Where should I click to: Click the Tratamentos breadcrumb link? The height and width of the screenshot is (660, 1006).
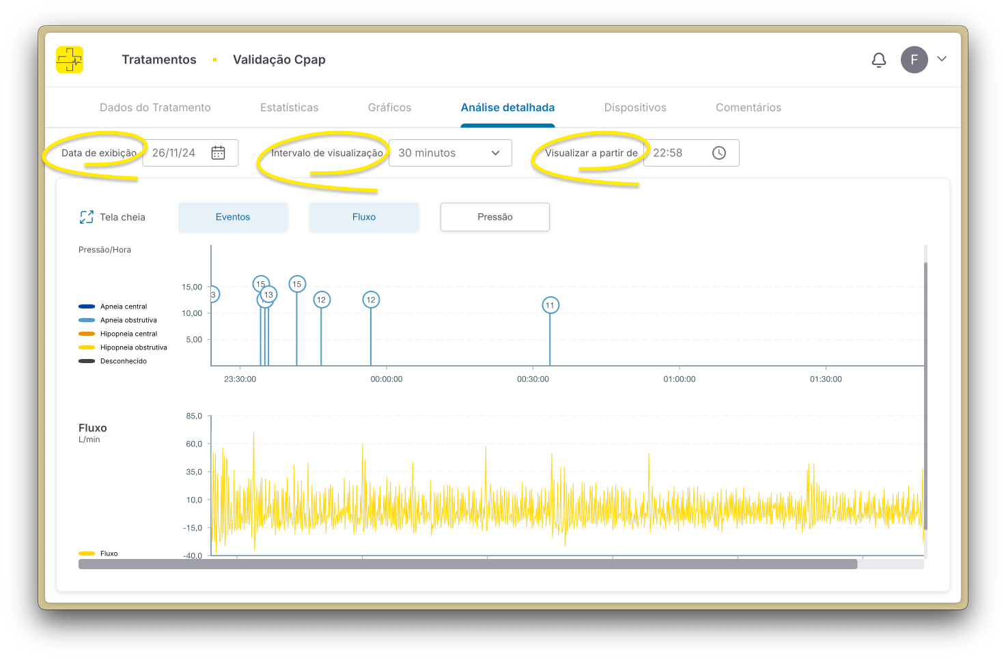(x=159, y=60)
